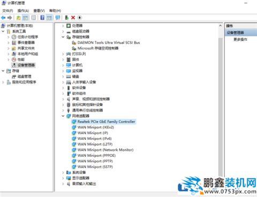Viewport: 257px width, 197px height.
Task: Click the DAEMON Tools SCSI Bus device icon
Action: [x=74, y=43]
